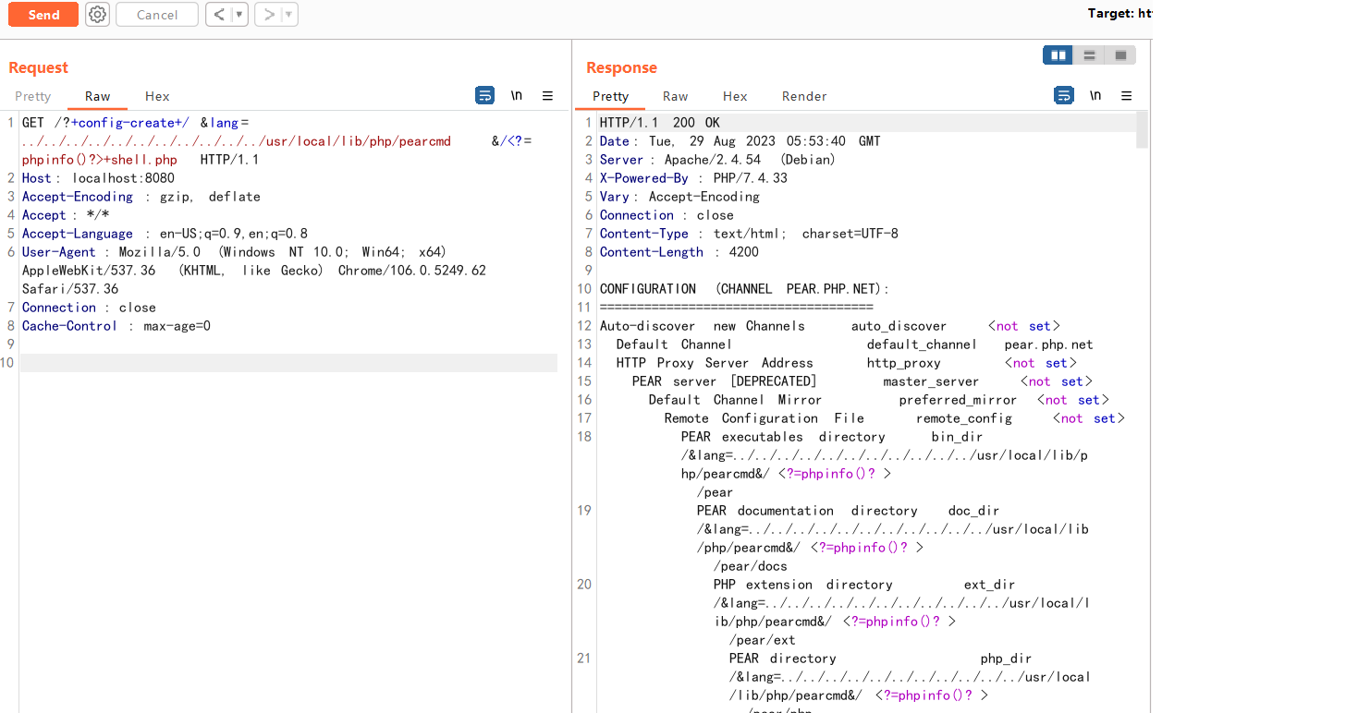Click 'PEAR server [DEPRECATED]' row
This screenshot has height=713, width=1358.
tap(863, 381)
